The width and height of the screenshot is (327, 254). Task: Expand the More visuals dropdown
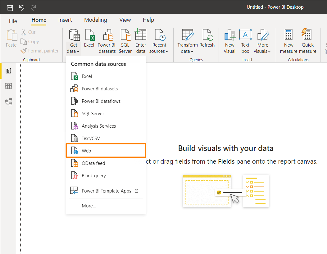click(269, 52)
